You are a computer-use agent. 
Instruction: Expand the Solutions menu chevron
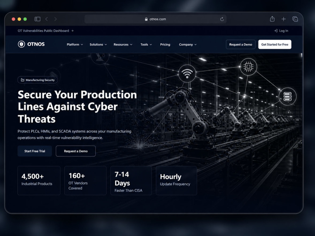click(x=106, y=45)
